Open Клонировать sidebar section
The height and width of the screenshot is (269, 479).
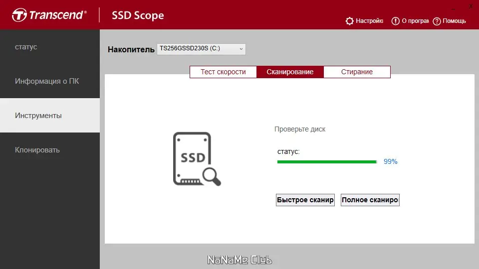(x=50, y=150)
